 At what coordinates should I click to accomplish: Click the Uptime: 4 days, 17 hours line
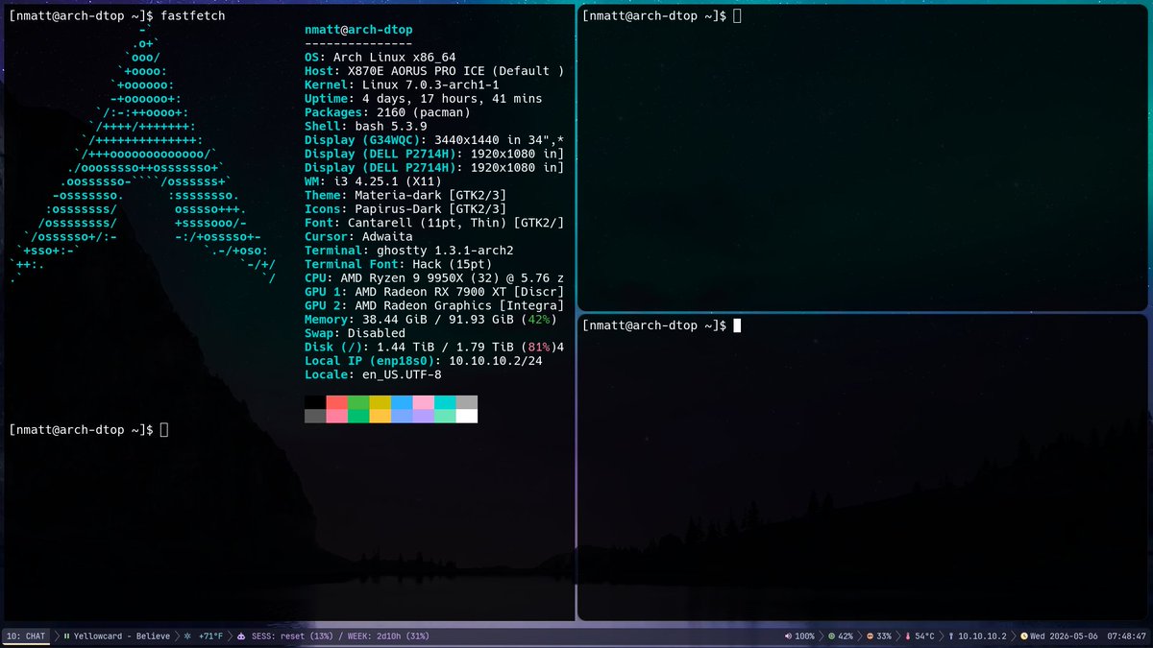click(424, 99)
